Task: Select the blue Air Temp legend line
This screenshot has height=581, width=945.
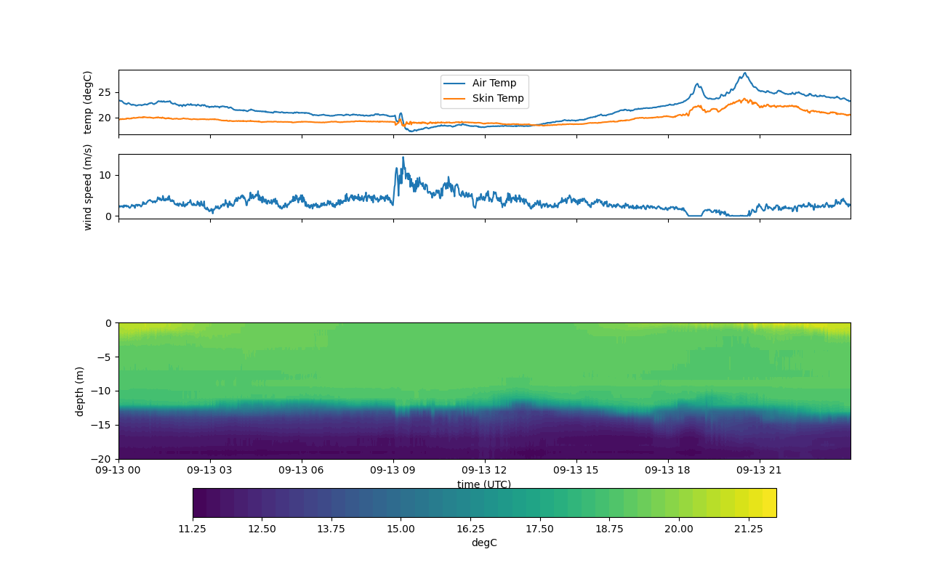Action: 456,84
